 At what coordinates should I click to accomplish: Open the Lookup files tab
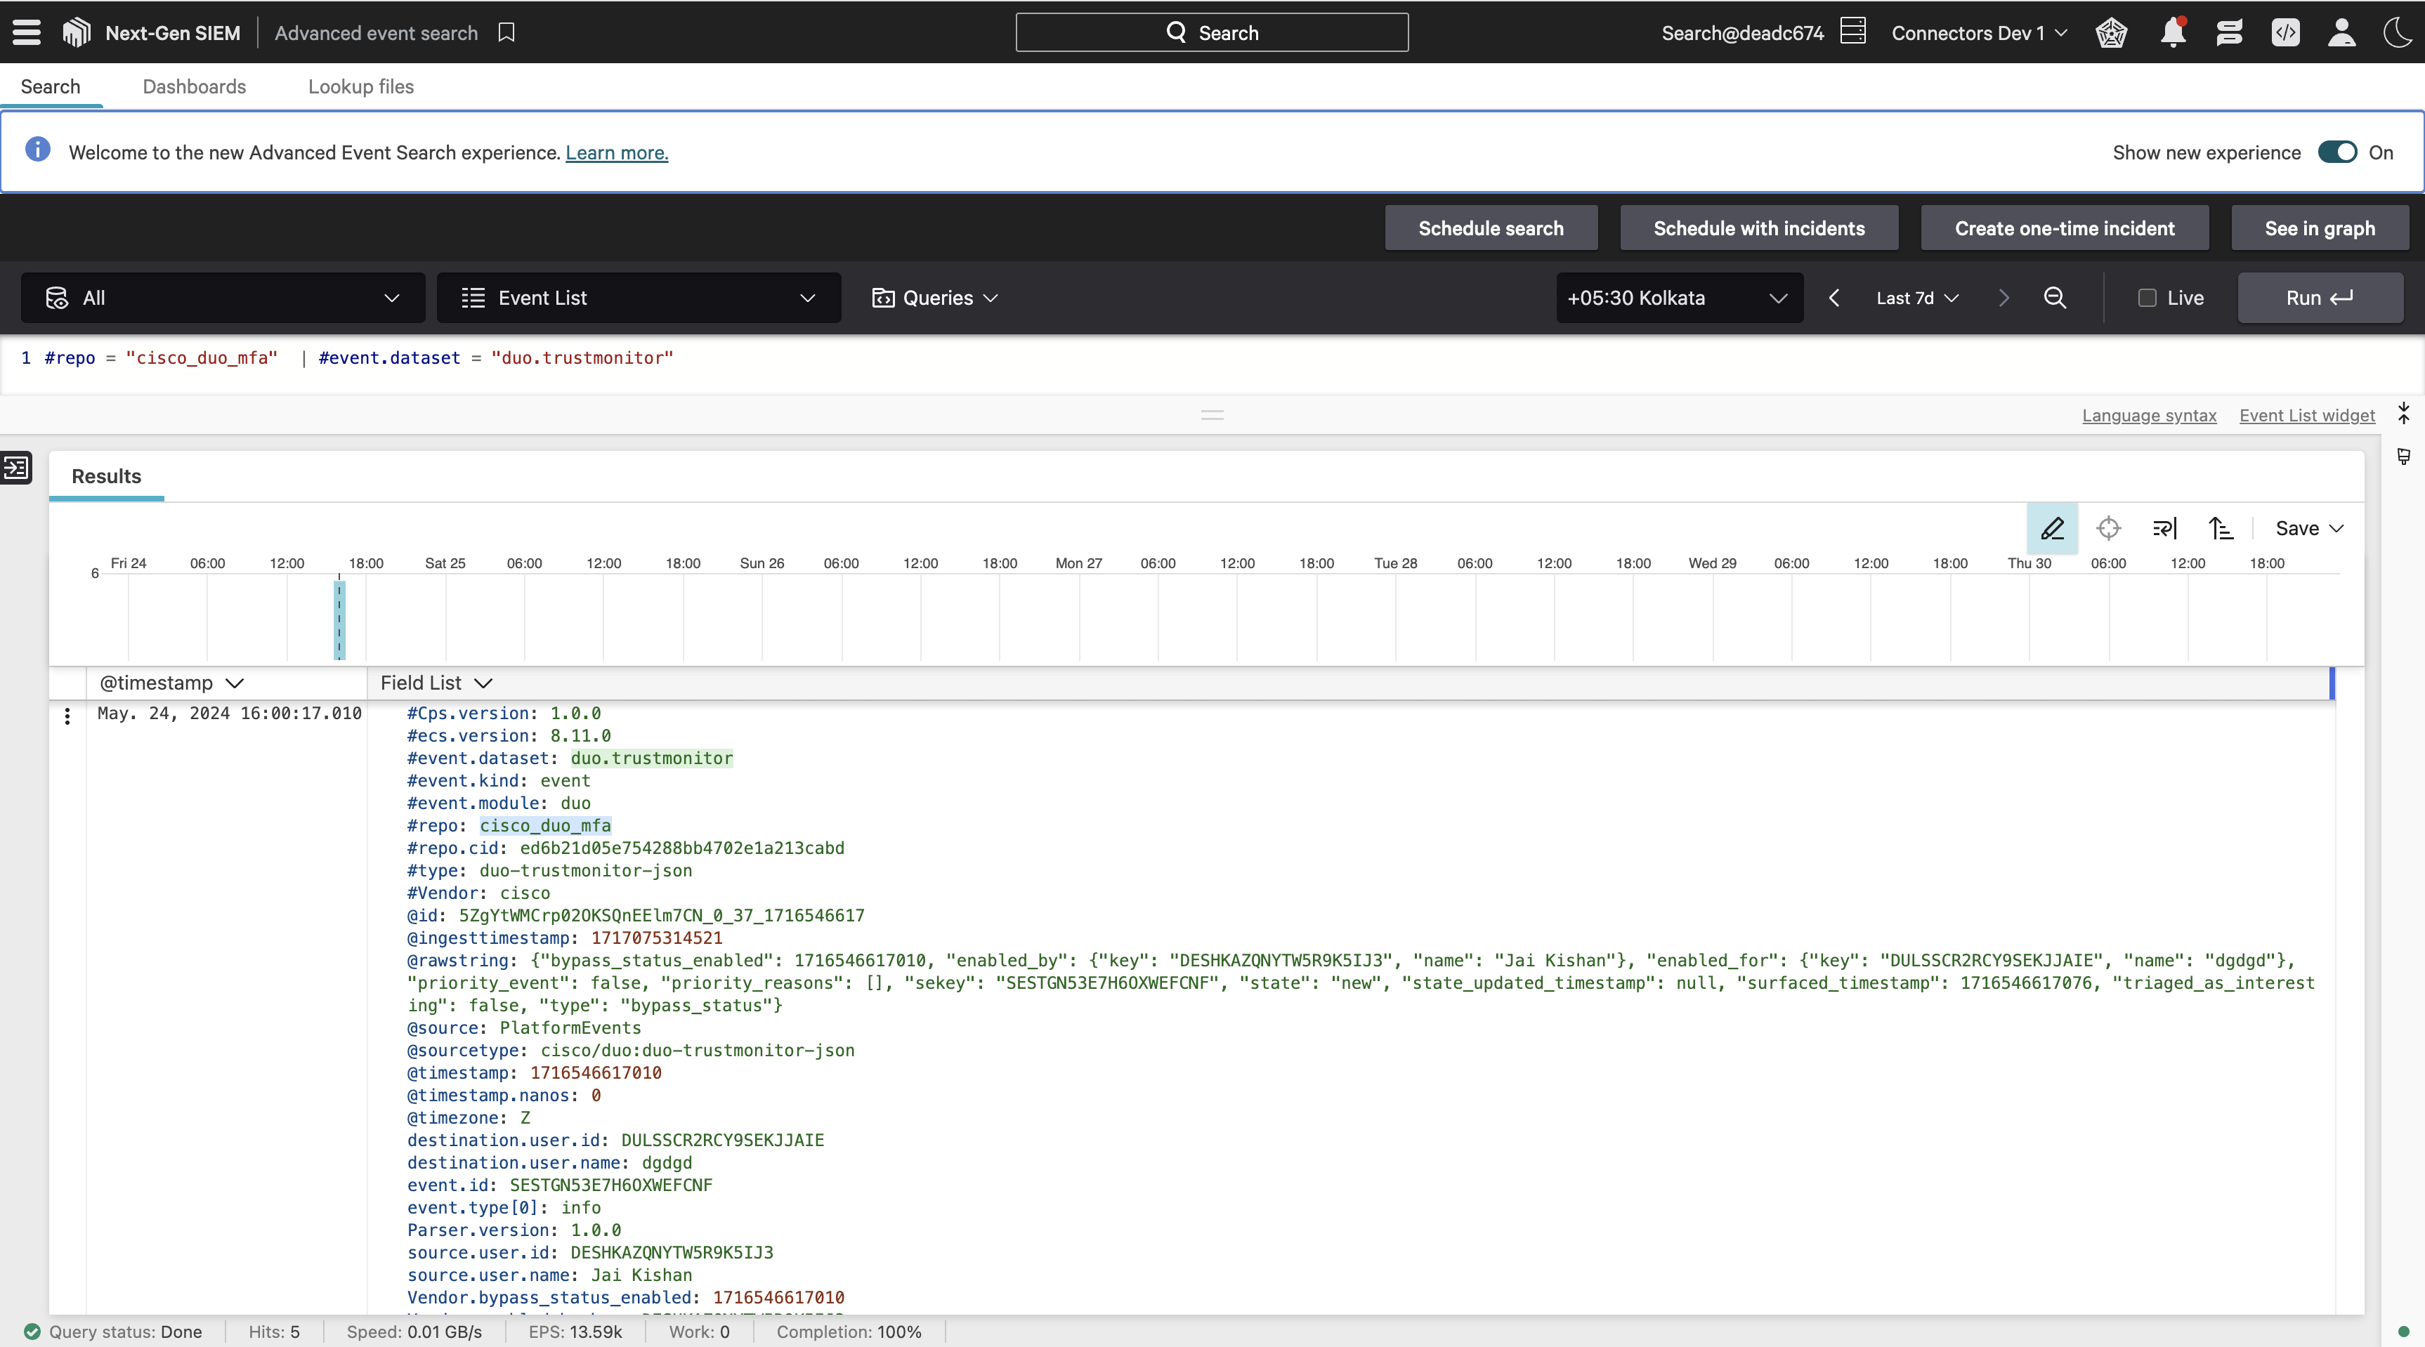(360, 86)
